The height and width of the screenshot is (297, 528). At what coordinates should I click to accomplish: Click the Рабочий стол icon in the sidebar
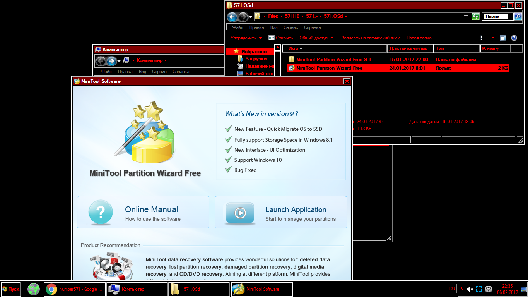pyautogui.click(x=240, y=73)
